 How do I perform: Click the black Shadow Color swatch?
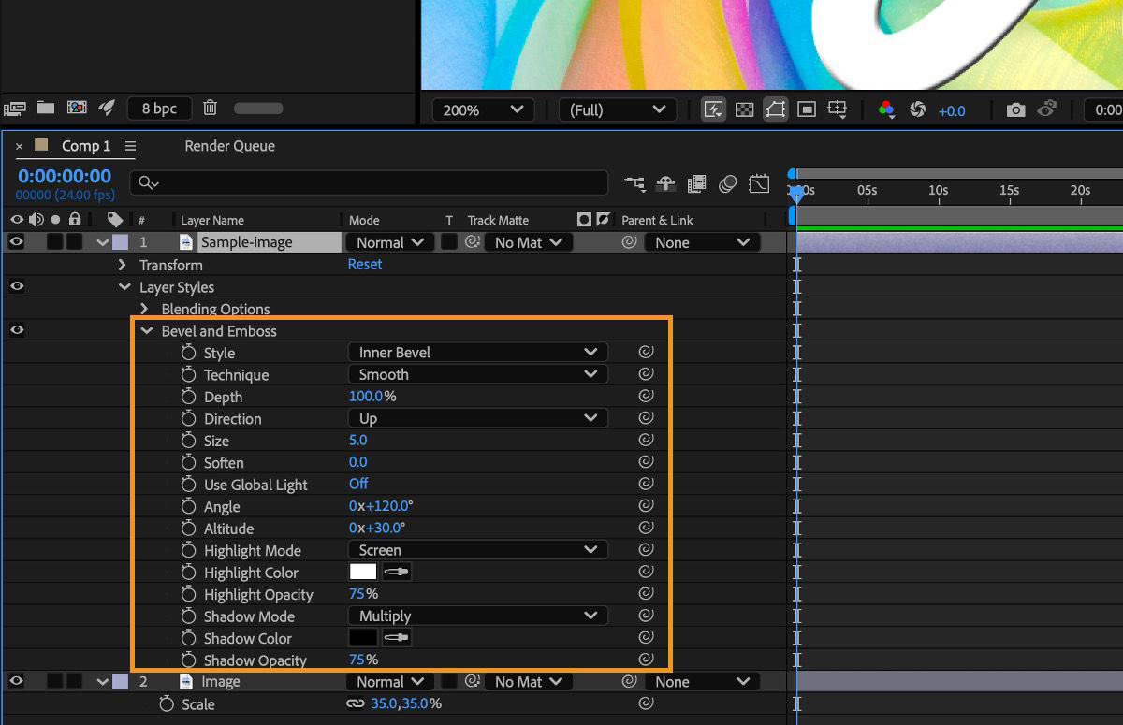click(x=362, y=638)
